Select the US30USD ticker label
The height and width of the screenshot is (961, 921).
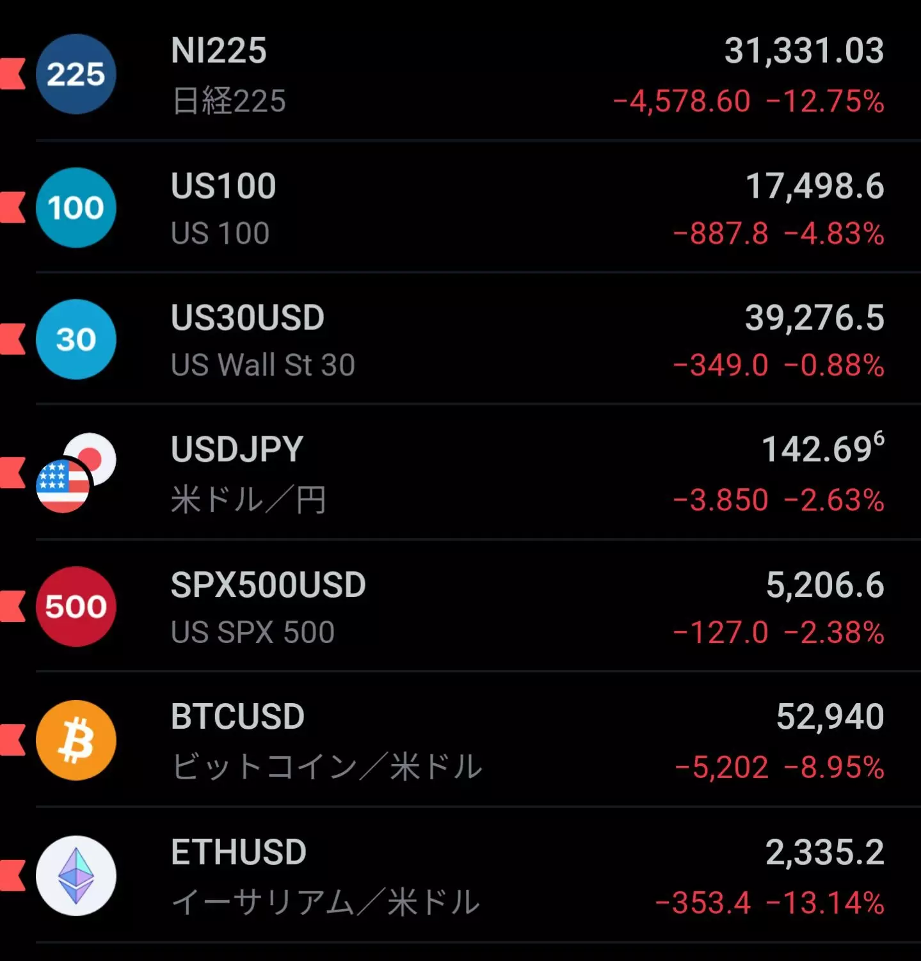[x=248, y=317]
